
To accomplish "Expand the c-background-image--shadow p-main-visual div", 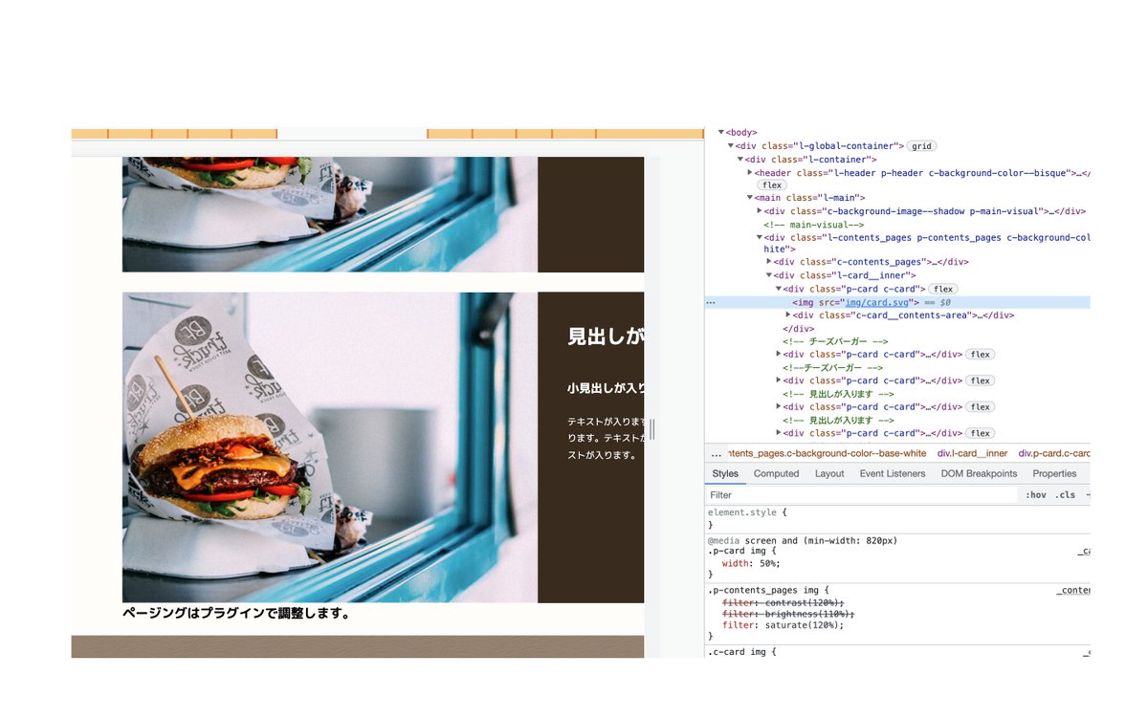I will pos(760,211).
